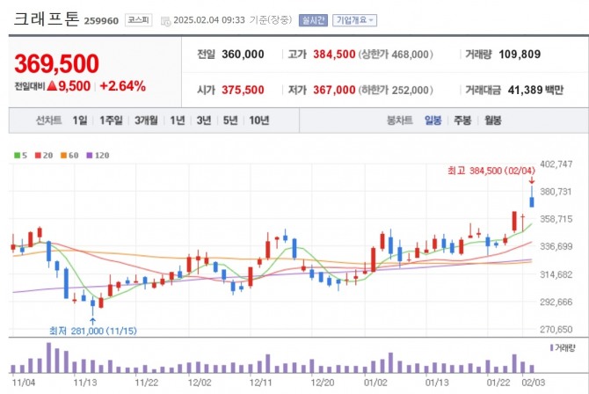589x394 pixels.
Task: Click the 시가 value 375,500
Action: (243, 90)
